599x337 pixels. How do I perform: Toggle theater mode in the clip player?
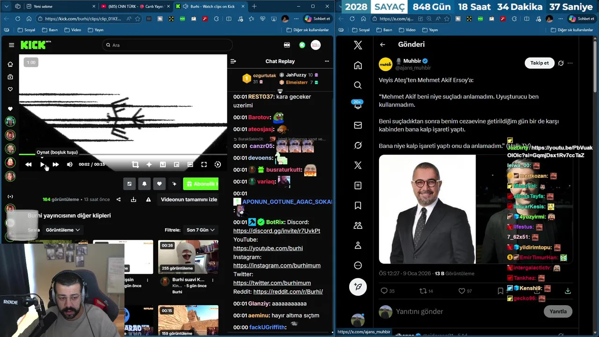pos(190,164)
